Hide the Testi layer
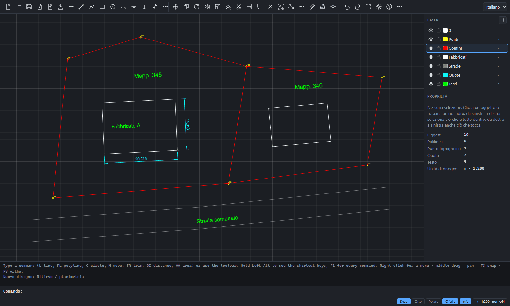The image size is (510, 306). coord(431,84)
